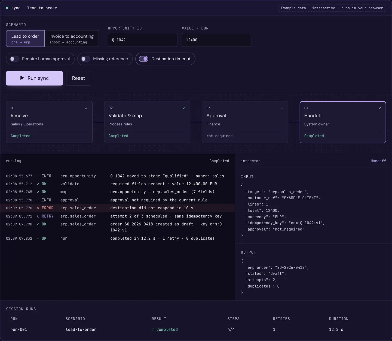392x341 pixels.
Task: Click the dash icon on the Approval card
Action: [x=282, y=108]
